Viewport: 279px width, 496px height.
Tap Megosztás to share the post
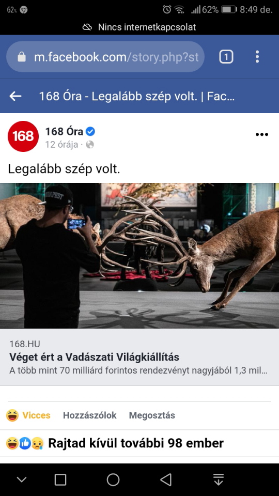[x=152, y=415]
